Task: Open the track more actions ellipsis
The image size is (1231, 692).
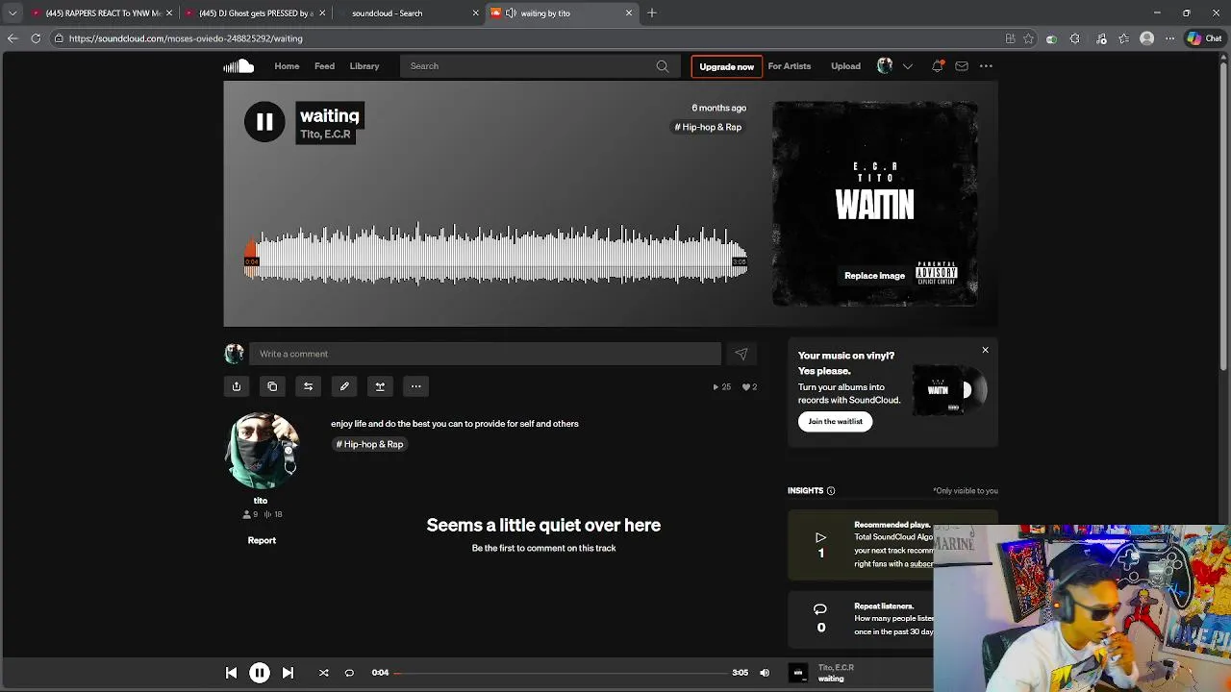Action: point(416,386)
